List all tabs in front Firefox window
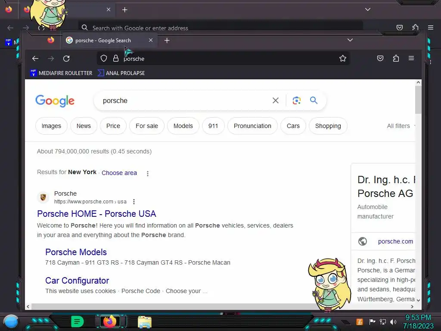The width and height of the screenshot is (441, 331). (x=350, y=40)
